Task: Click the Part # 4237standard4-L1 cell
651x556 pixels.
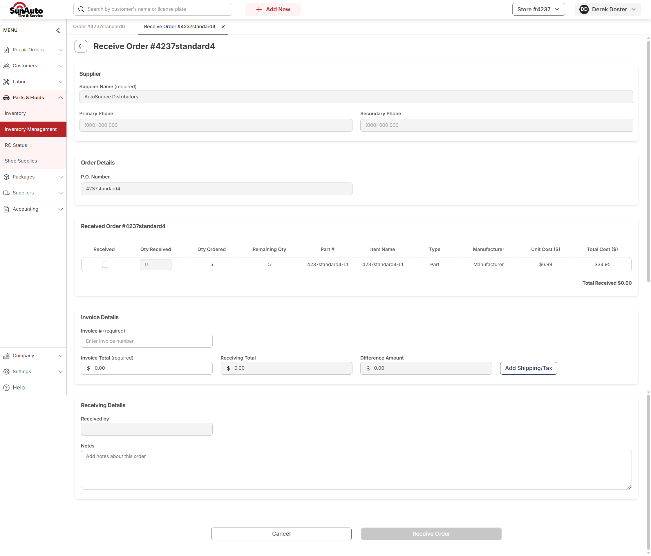Action: tap(327, 265)
